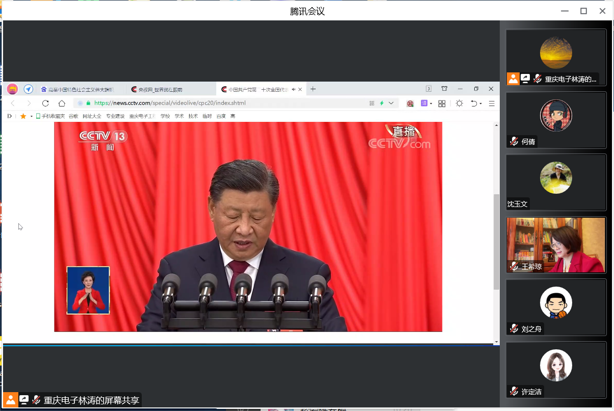This screenshot has height=411, width=614.
Task: Click the browser page vertical scrollbar thumb
Action: [x=496, y=242]
